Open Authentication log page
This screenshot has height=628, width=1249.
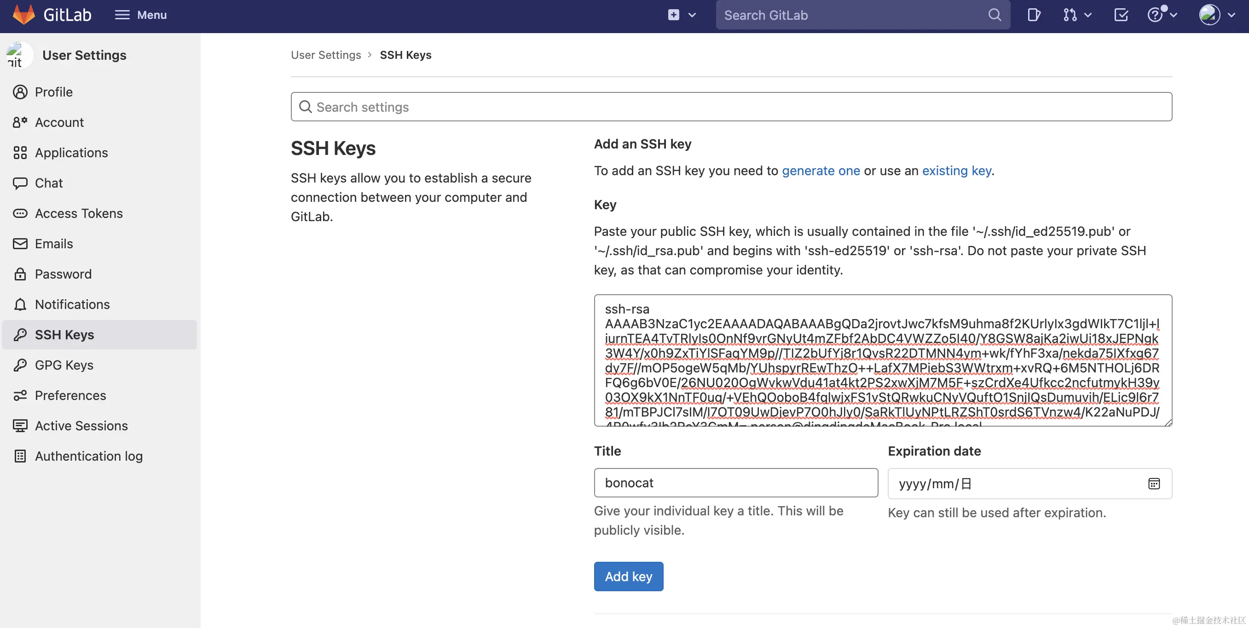pos(88,456)
